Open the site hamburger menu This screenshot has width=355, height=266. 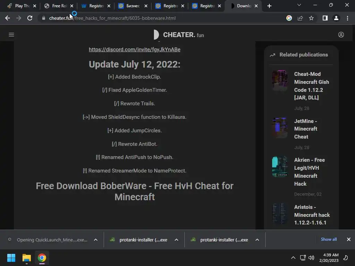point(11,35)
